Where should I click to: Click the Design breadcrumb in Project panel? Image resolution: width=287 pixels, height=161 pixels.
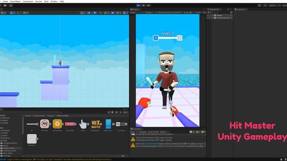point(51,116)
